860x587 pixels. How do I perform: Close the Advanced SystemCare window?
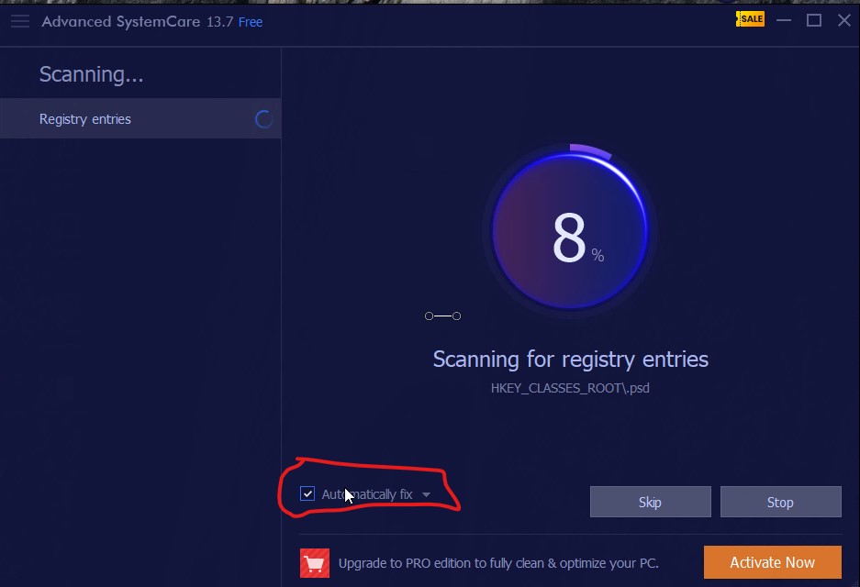click(x=844, y=21)
